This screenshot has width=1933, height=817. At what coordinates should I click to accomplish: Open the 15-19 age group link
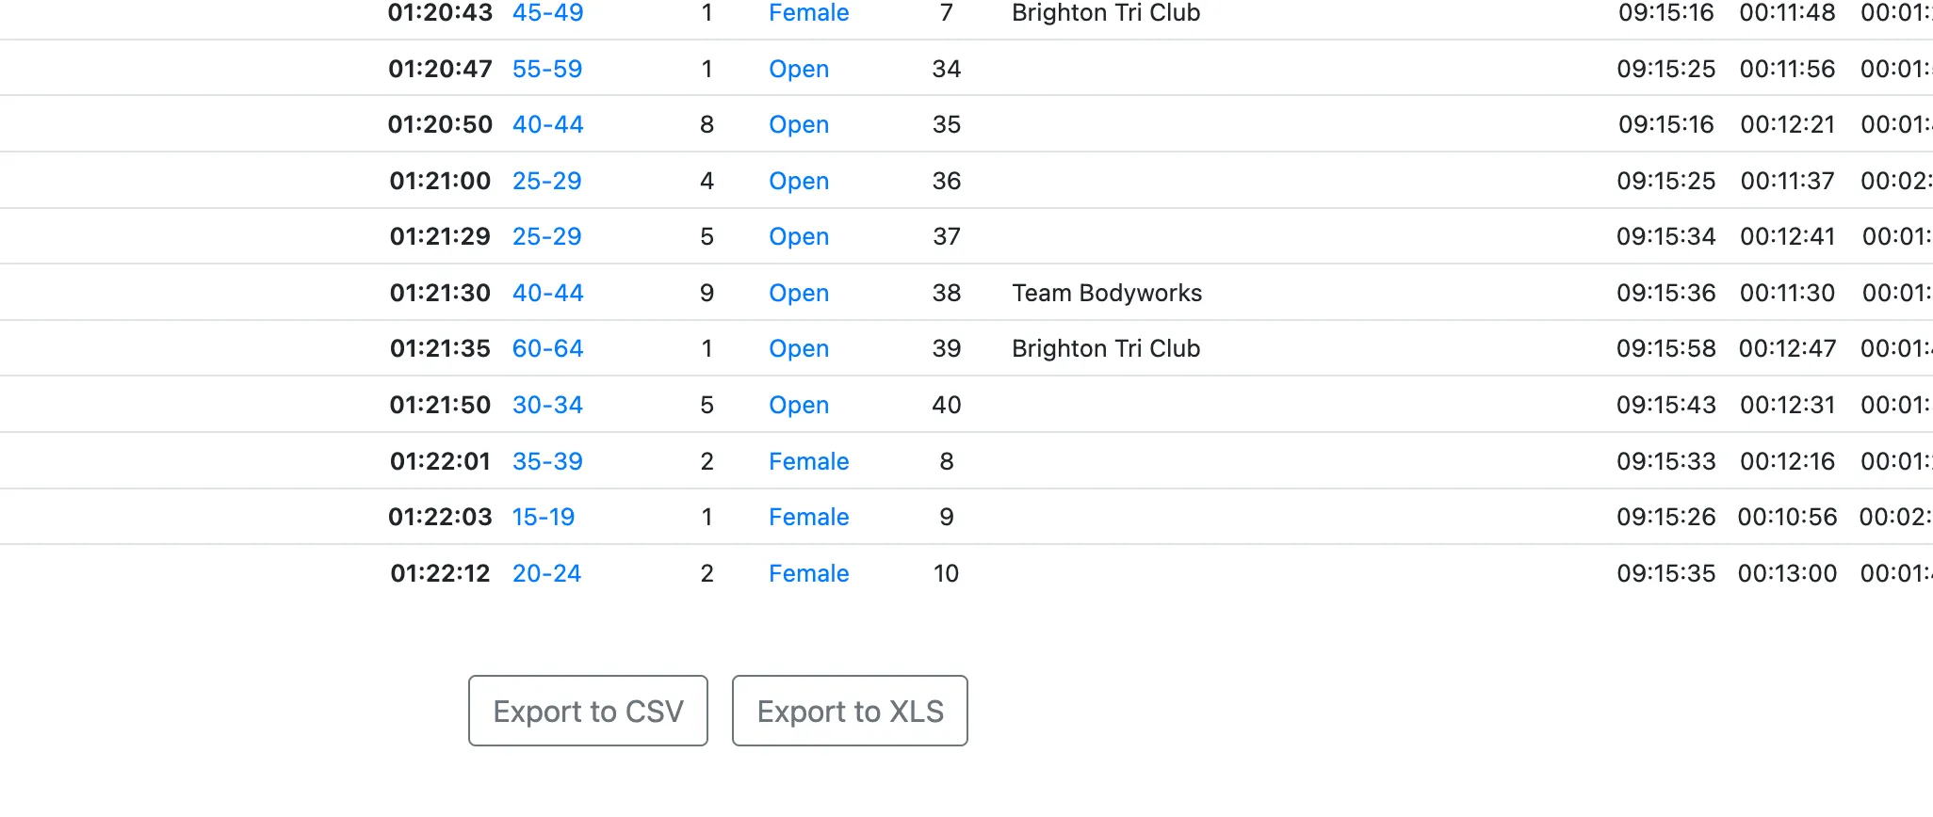pos(544,517)
